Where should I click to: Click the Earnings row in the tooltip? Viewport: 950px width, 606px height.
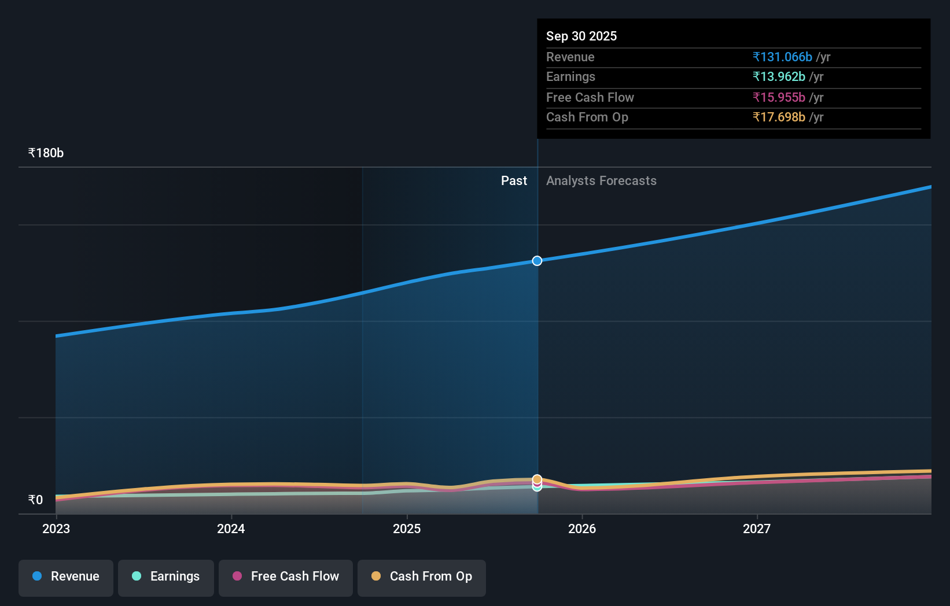coord(732,76)
